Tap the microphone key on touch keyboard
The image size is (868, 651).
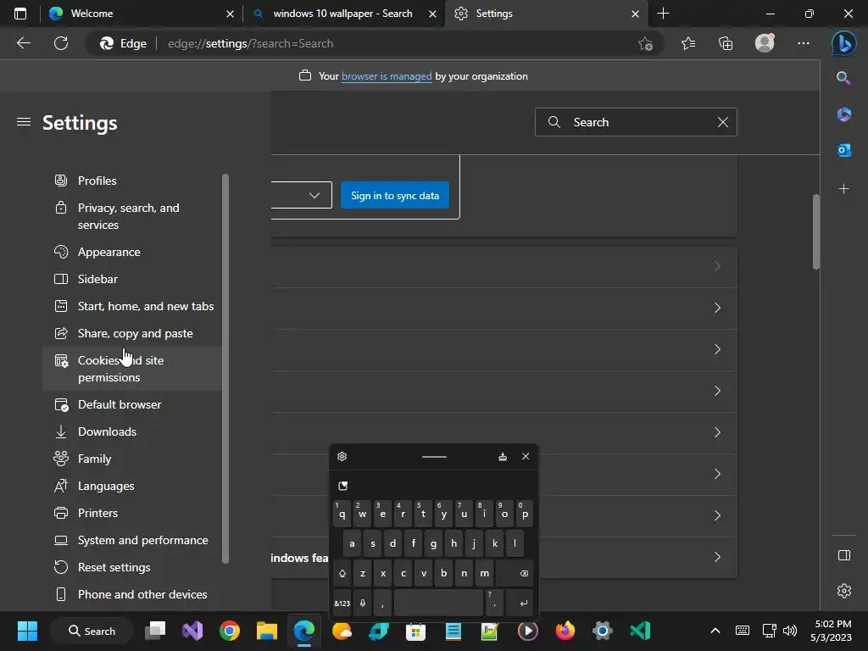[x=363, y=604]
